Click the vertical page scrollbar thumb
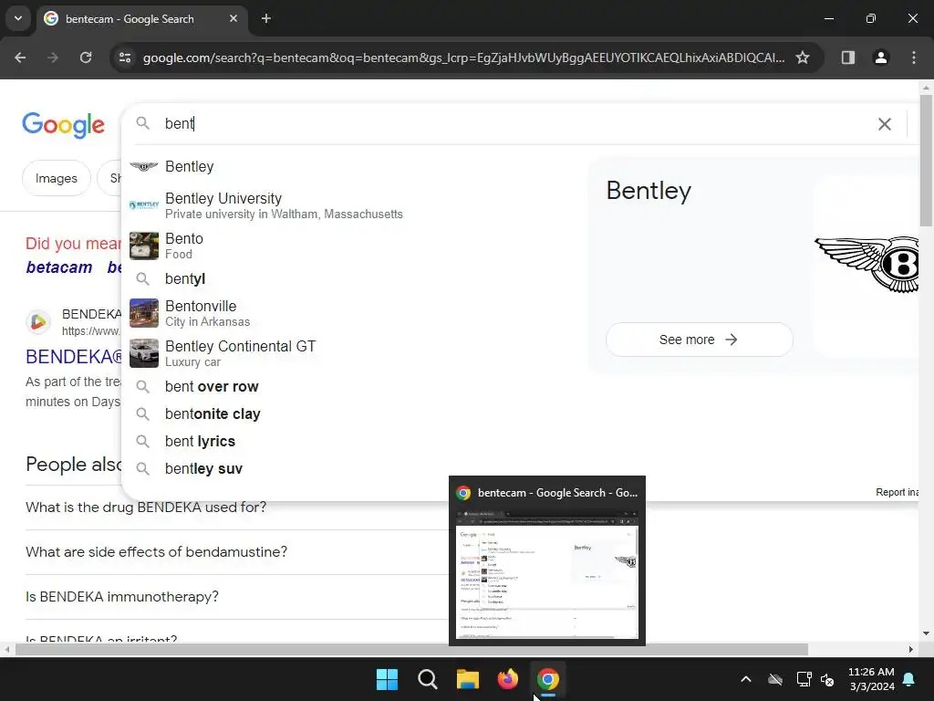 click(x=927, y=160)
